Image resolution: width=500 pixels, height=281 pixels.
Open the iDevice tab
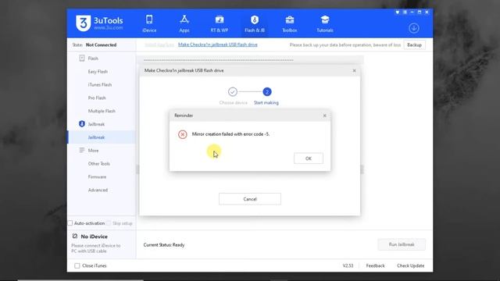pyautogui.click(x=149, y=24)
